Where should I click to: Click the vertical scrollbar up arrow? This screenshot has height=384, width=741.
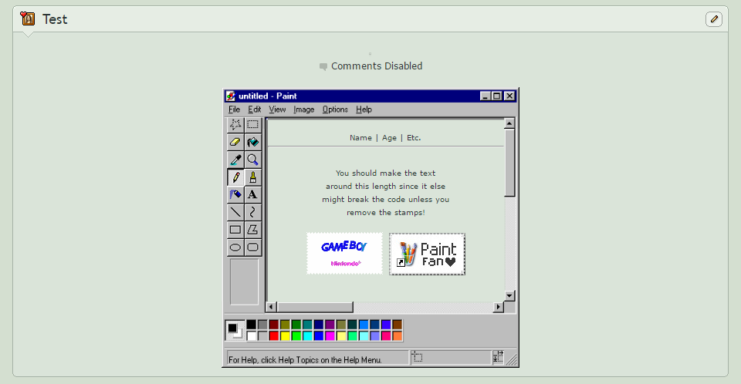point(509,123)
